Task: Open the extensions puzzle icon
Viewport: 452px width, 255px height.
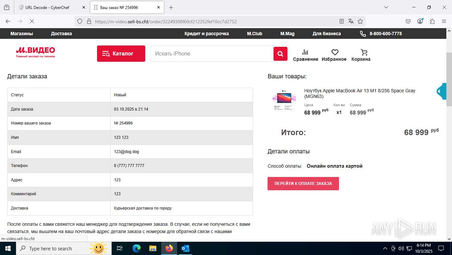Action: [x=432, y=21]
